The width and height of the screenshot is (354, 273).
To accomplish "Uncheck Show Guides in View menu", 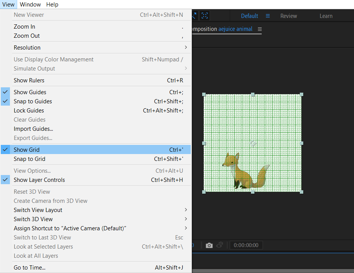I will pyautogui.click(x=30, y=92).
